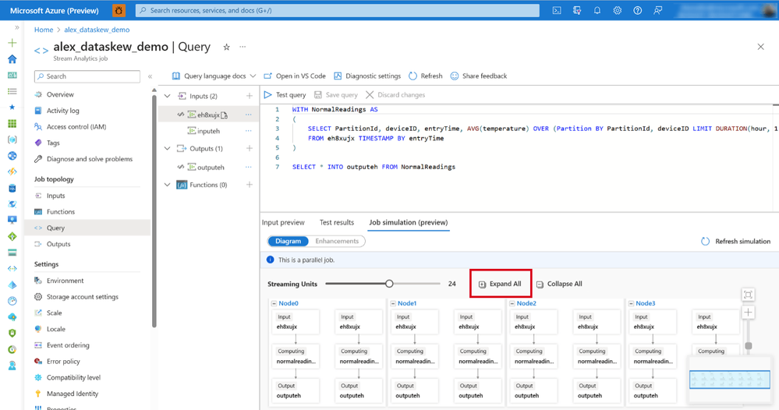Open more options for outputeh output
779x410 pixels.
tap(249, 168)
